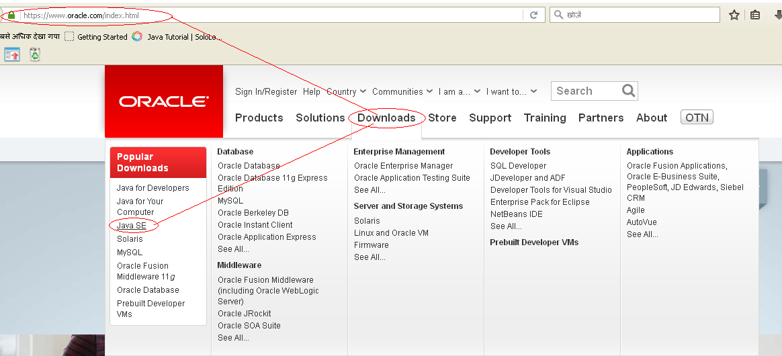The width and height of the screenshot is (782, 356).
Task: Open Oracle Database 11g Express Edition
Action: (x=272, y=183)
